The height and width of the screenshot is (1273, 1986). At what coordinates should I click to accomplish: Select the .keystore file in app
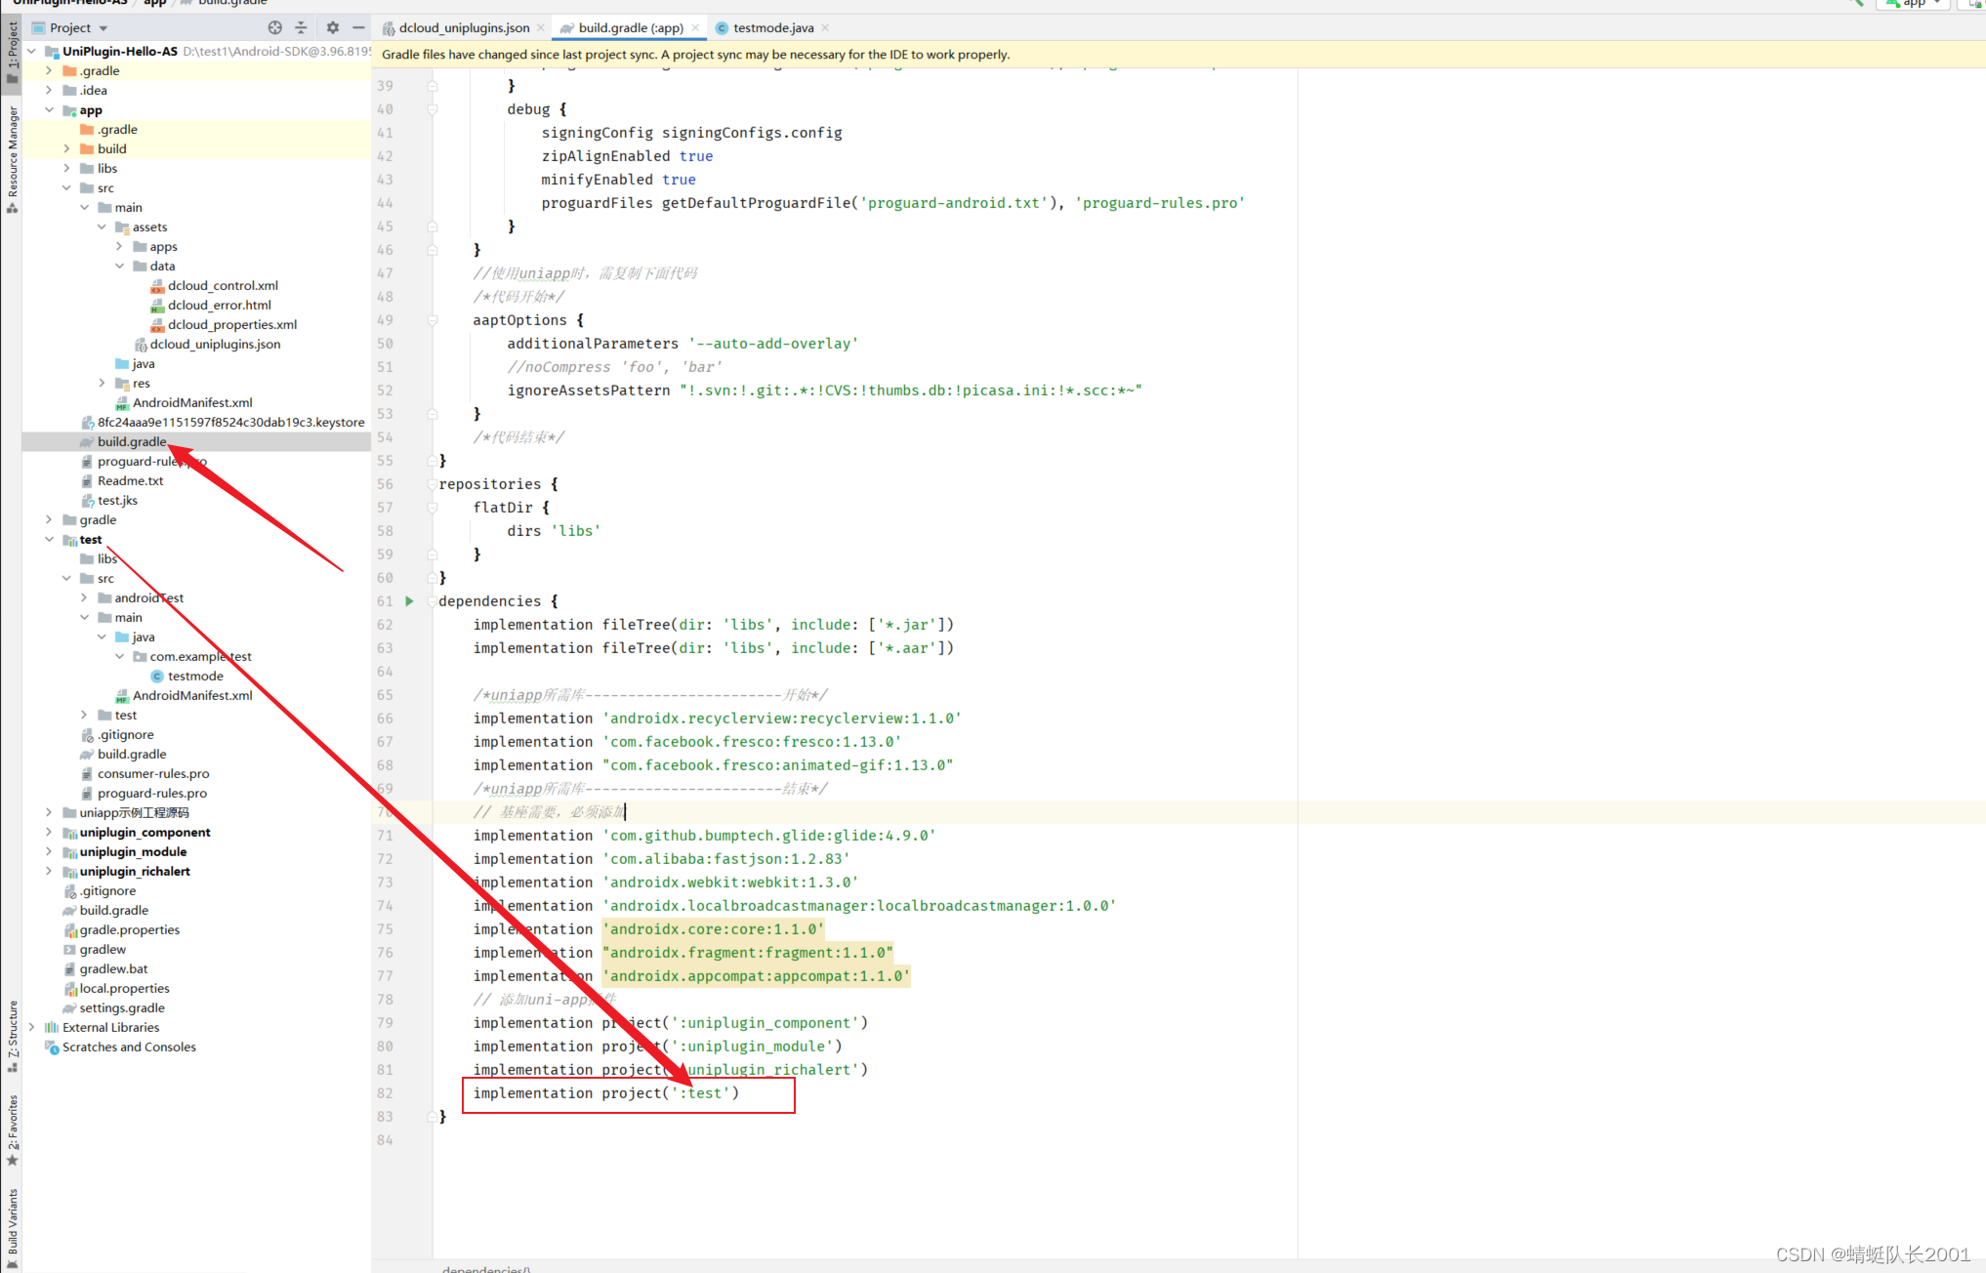tap(230, 422)
